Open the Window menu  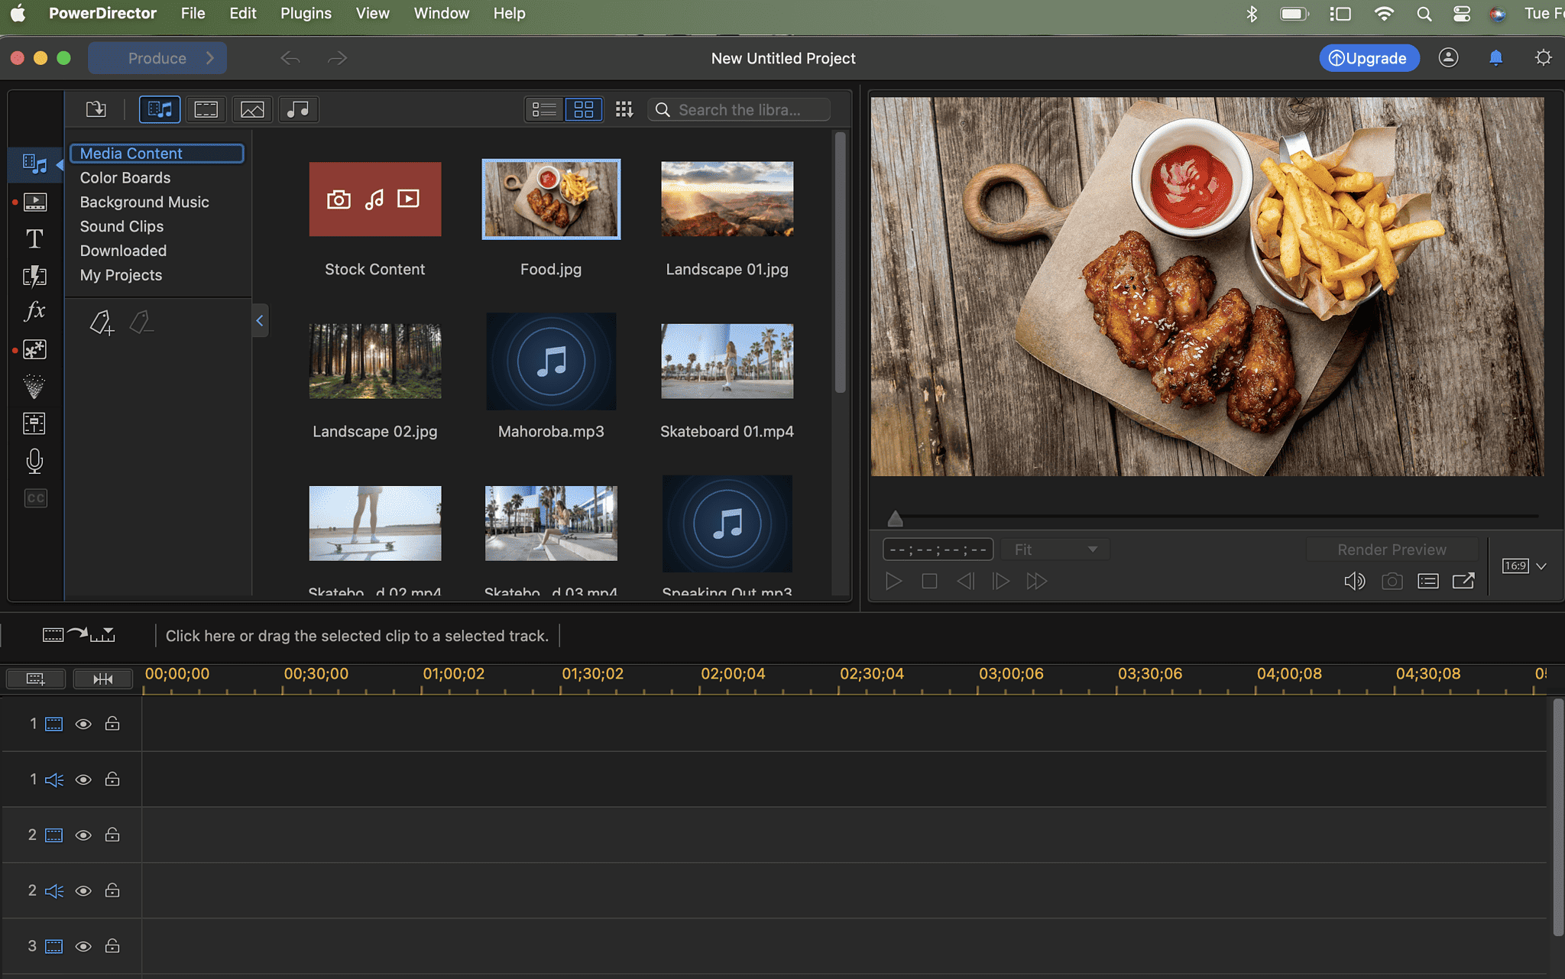[442, 13]
